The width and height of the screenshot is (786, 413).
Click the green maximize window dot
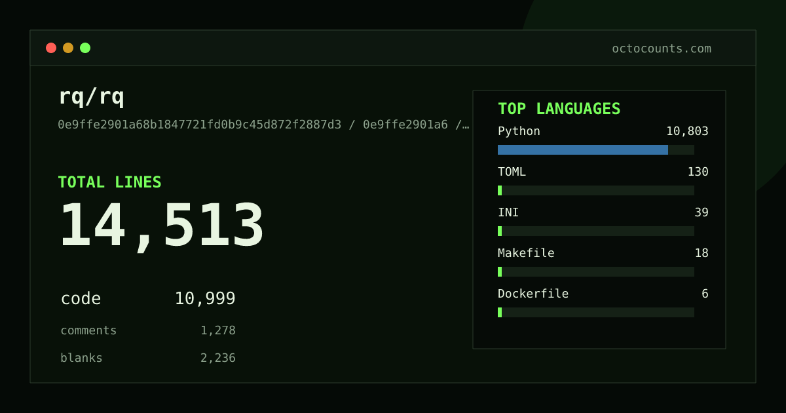point(85,48)
